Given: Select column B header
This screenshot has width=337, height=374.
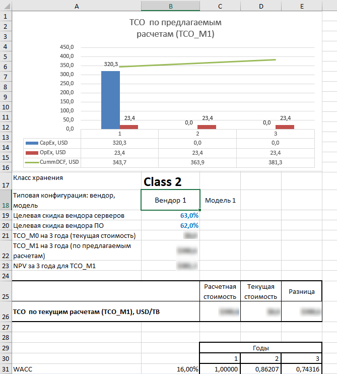Looking at the screenshot, I should click(170, 6).
